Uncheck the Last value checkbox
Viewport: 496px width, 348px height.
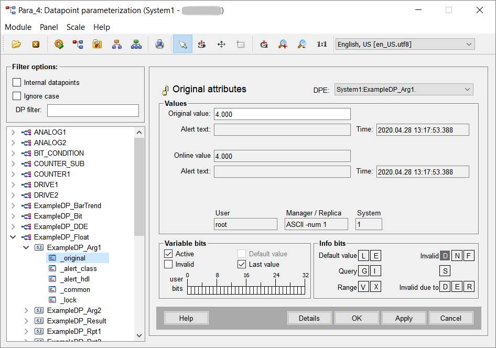pyautogui.click(x=242, y=264)
